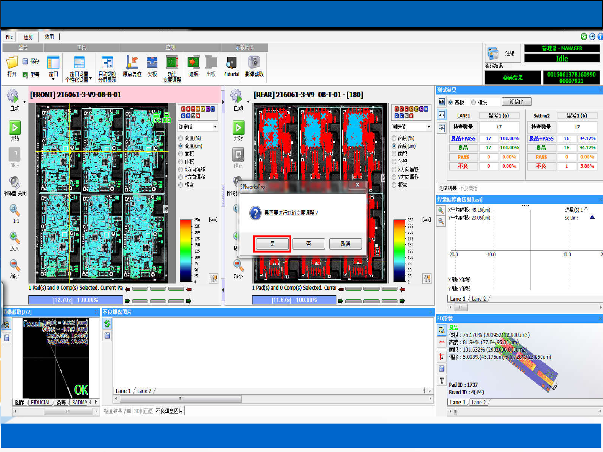The width and height of the screenshot is (603, 452).
Task: Open the 窗口 dropdown arrow in toolbar
Action: [53, 79]
